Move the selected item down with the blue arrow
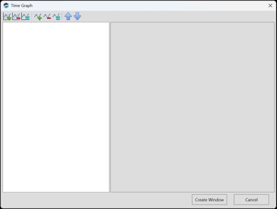Screen dimensions: 277x209 [x=77, y=17]
